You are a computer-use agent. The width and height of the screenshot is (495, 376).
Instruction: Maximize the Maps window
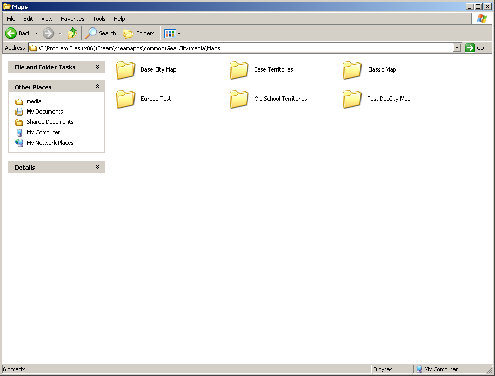pyautogui.click(x=478, y=7)
